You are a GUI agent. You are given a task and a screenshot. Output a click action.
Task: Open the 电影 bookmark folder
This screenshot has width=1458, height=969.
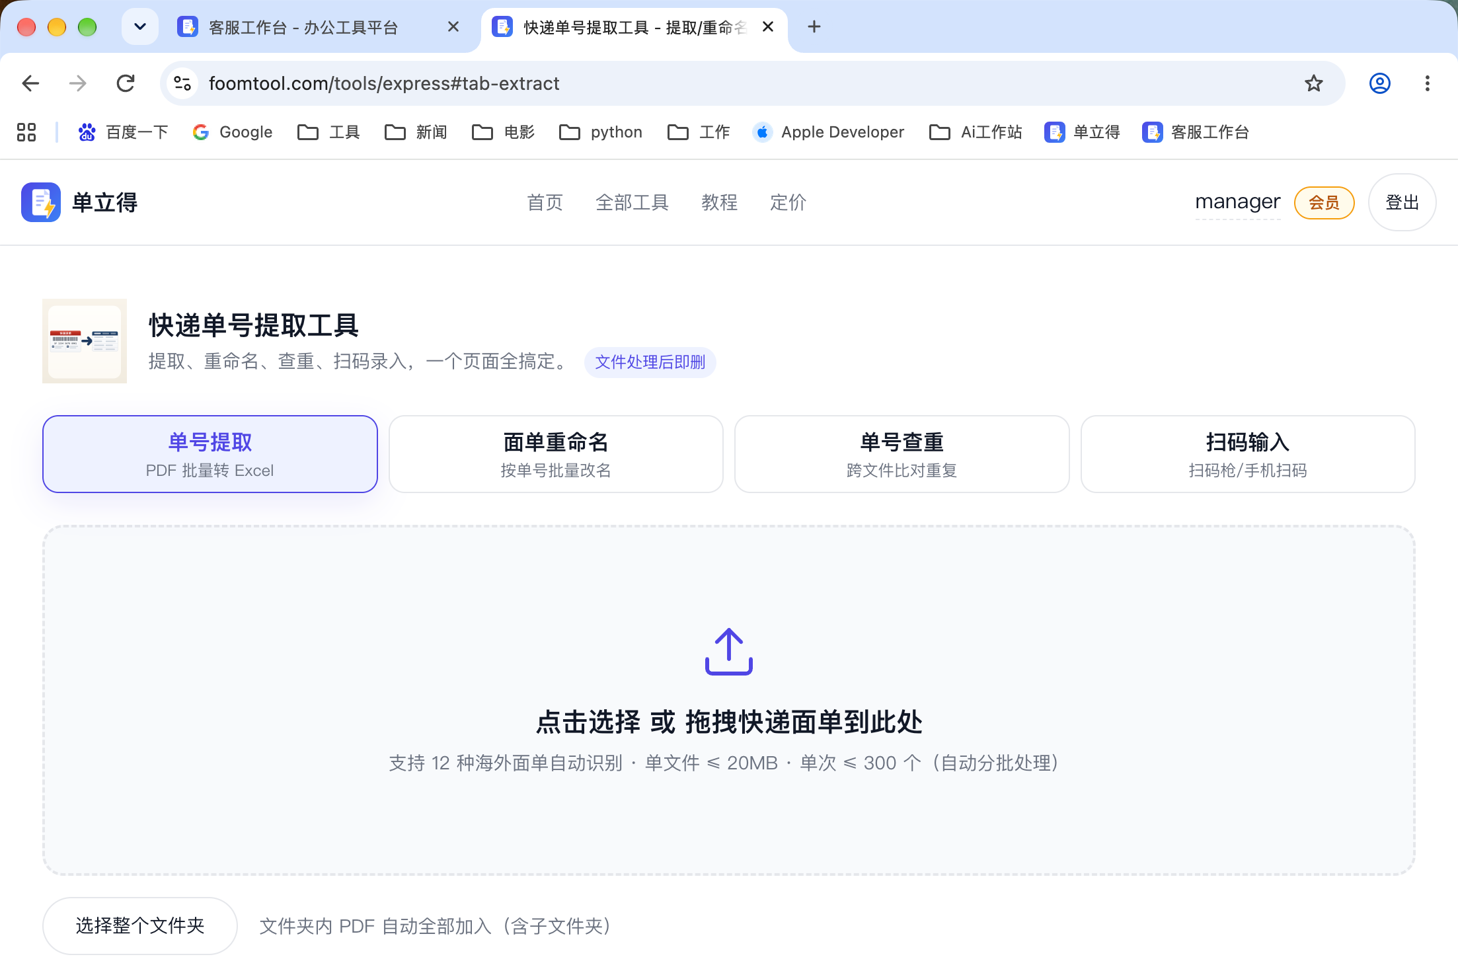tap(503, 132)
